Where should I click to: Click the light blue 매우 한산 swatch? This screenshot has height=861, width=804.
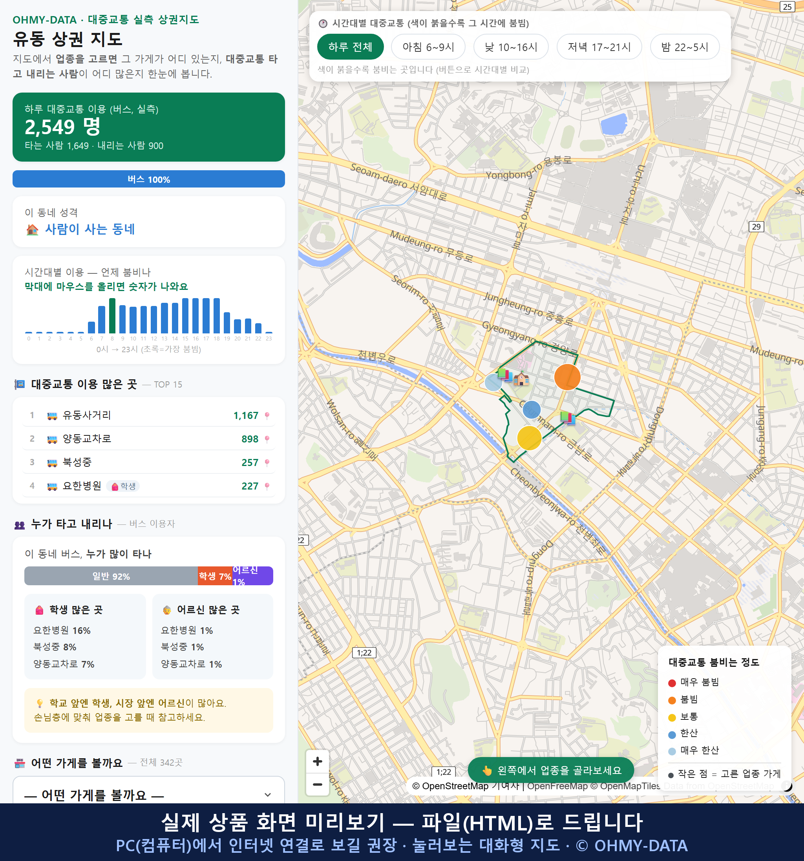[x=672, y=752]
